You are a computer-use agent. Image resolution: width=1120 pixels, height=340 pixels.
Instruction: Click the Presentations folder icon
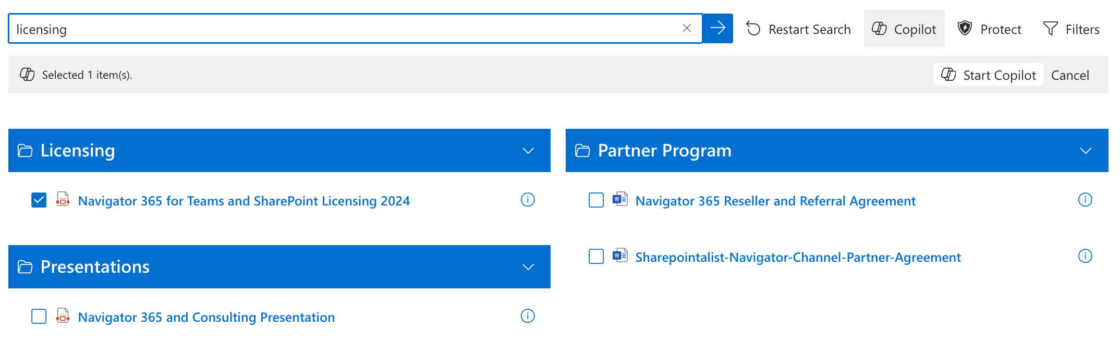[25, 267]
